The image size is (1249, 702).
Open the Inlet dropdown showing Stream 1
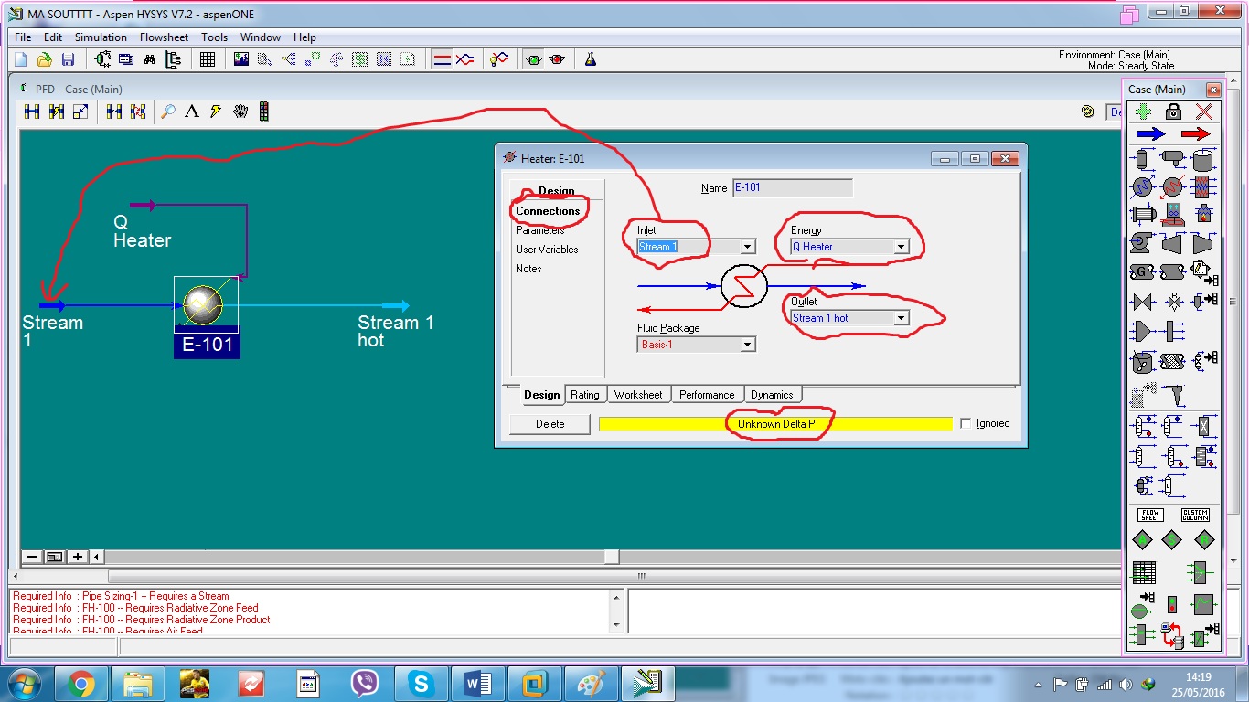[748, 247]
